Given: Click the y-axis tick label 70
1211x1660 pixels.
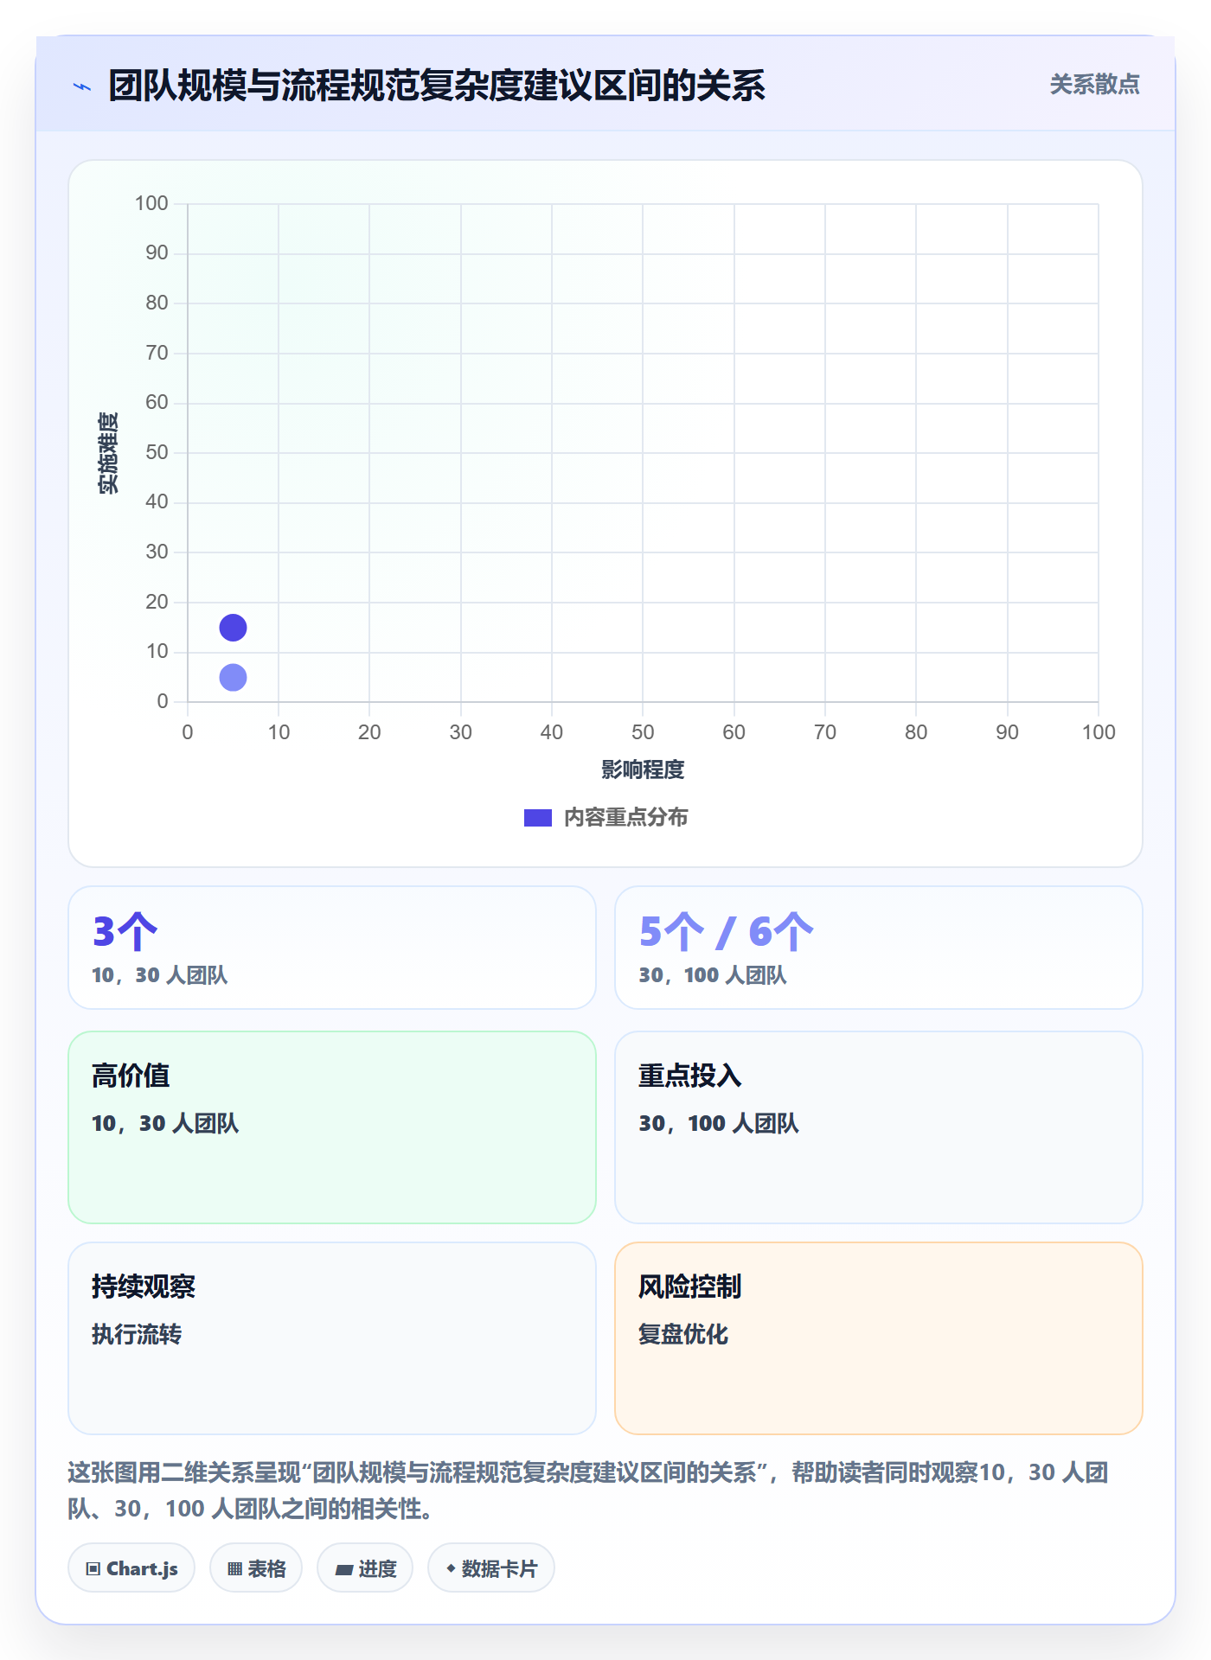Looking at the screenshot, I should pyautogui.click(x=157, y=353).
